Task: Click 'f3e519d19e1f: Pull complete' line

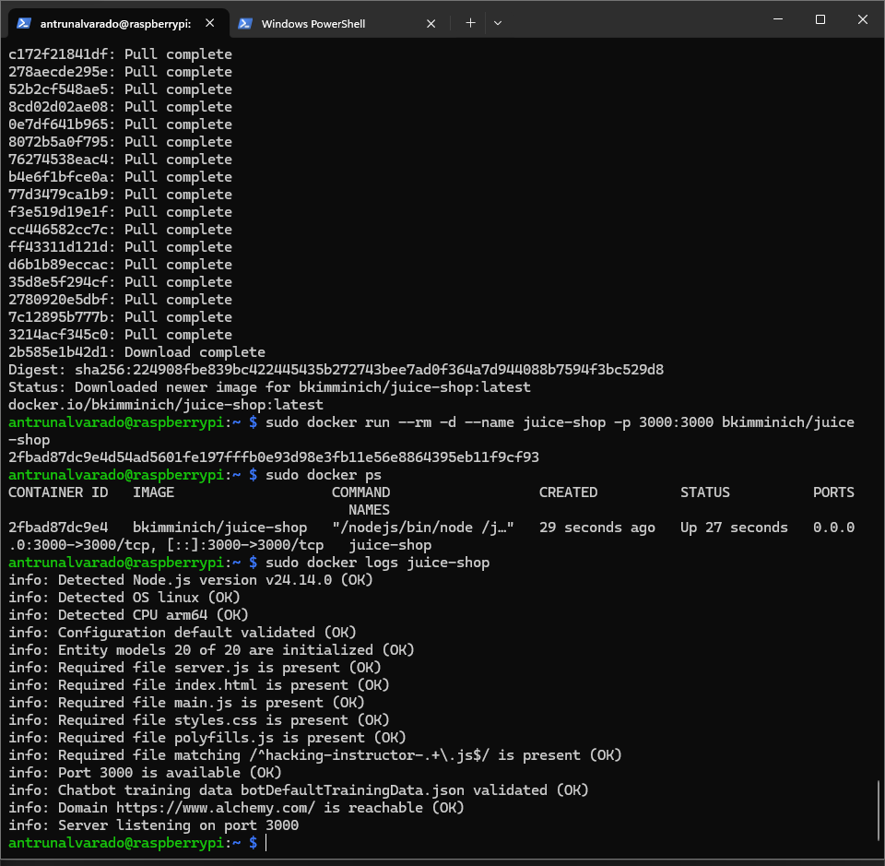Action: [x=120, y=212]
